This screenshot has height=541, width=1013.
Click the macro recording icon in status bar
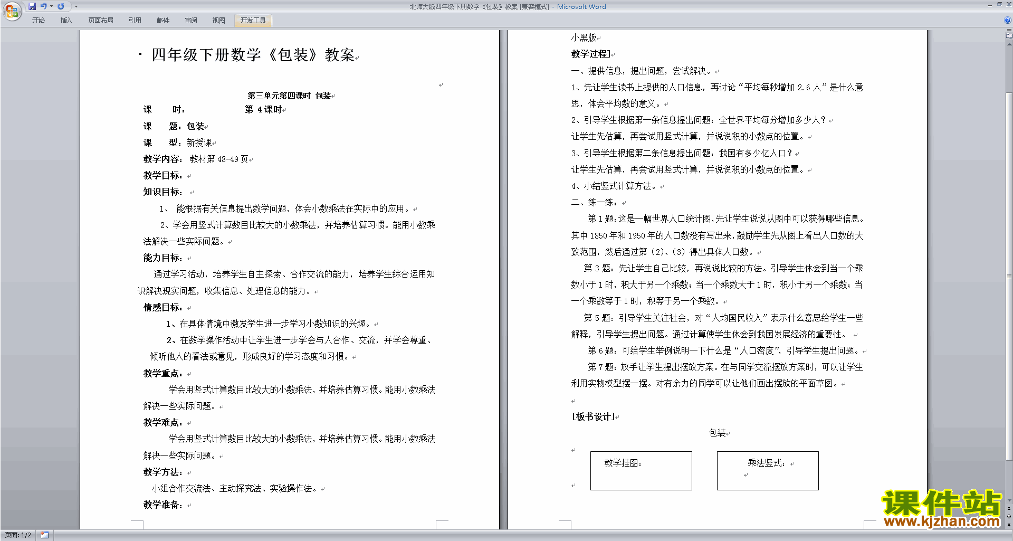[x=44, y=535]
